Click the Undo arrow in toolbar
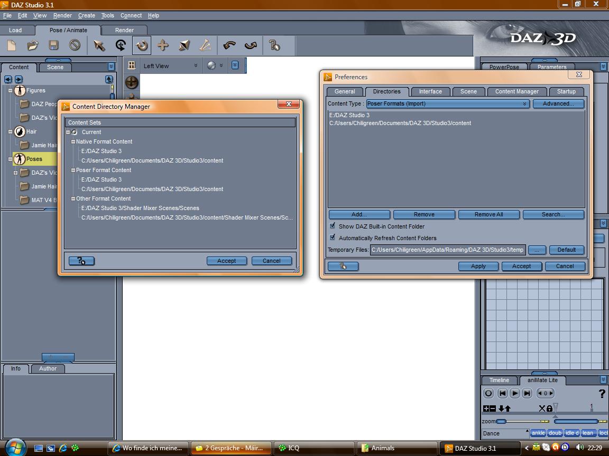Image resolution: width=609 pixels, height=456 pixels. pos(229,45)
